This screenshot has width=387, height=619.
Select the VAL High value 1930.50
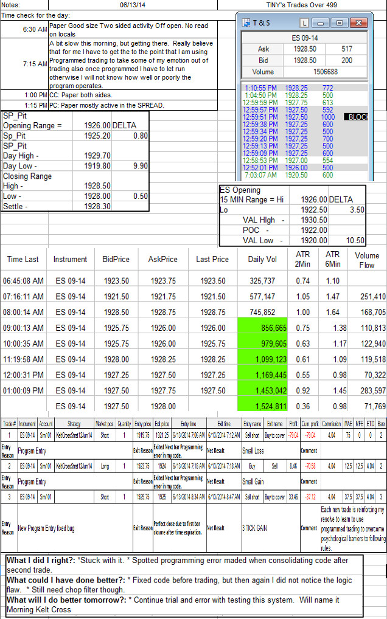pos(309,220)
